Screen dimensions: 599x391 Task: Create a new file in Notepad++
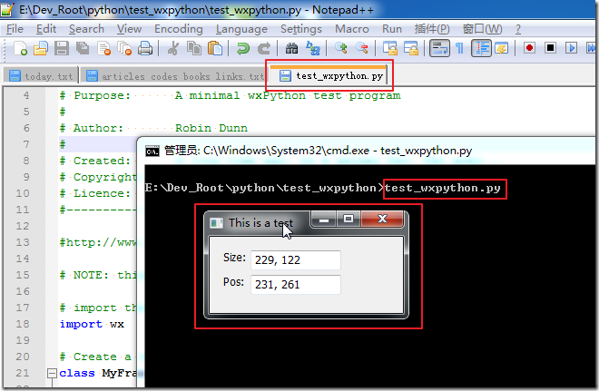20,48
